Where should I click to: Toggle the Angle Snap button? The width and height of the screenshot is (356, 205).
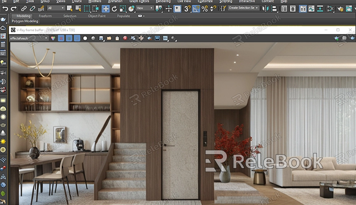[196, 9]
